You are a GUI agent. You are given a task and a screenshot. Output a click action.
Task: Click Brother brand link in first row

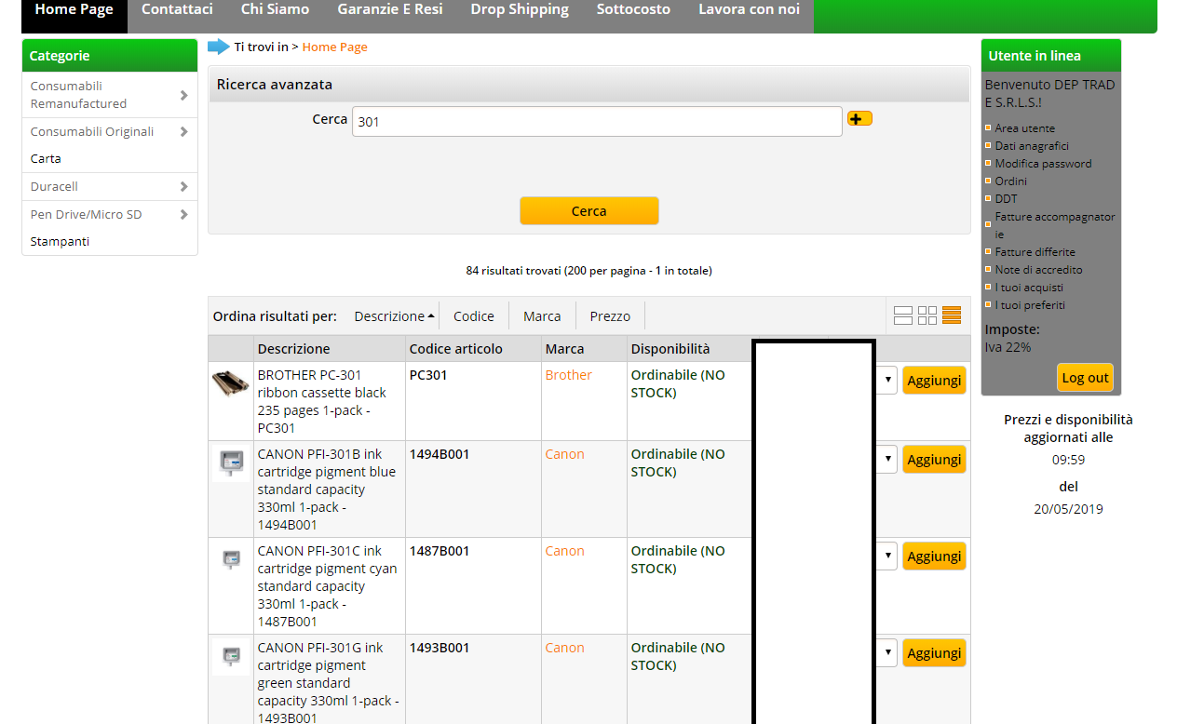tap(569, 375)
